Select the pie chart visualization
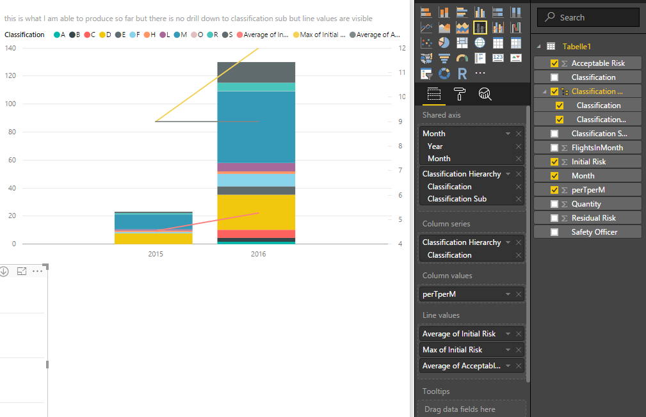 (x=444, y=43)
